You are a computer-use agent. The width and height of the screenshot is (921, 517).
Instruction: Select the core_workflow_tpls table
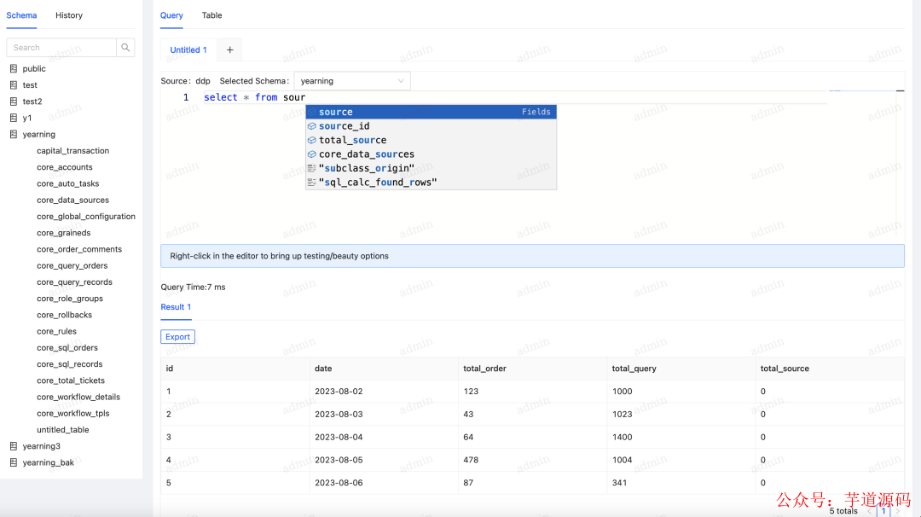[x=72, y=414]
